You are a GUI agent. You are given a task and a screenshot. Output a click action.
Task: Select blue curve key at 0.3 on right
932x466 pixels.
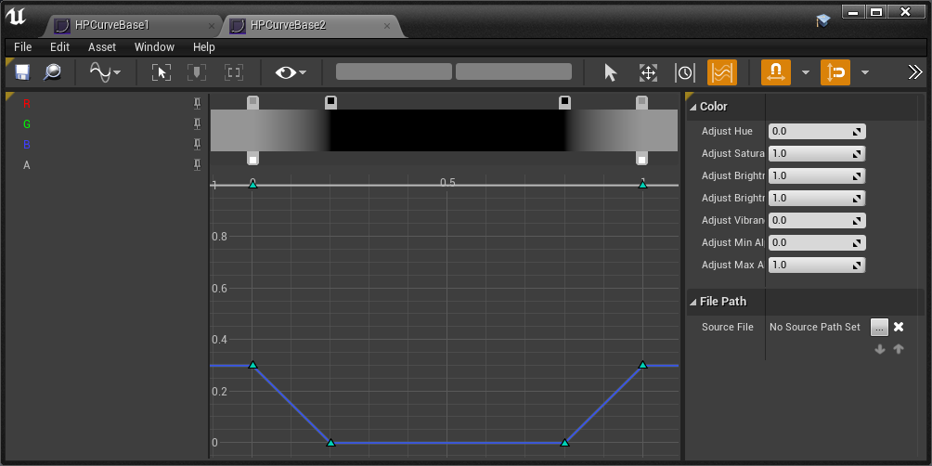(642, 365)
